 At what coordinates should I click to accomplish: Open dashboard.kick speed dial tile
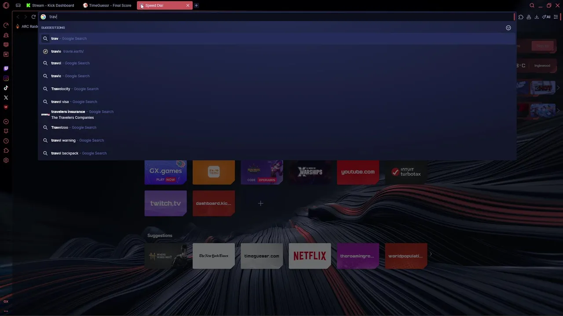tap(214, 203)
